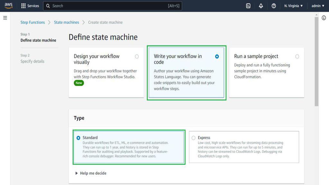Choose the Express workflow type

[193, 138]
